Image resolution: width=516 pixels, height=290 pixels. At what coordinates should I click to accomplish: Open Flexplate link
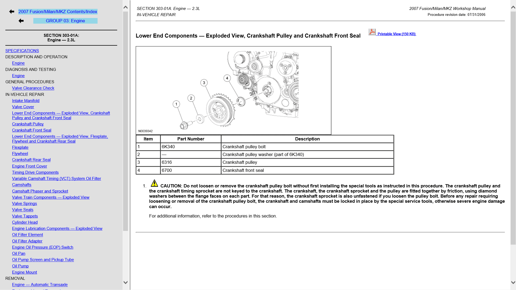point(20,147)
